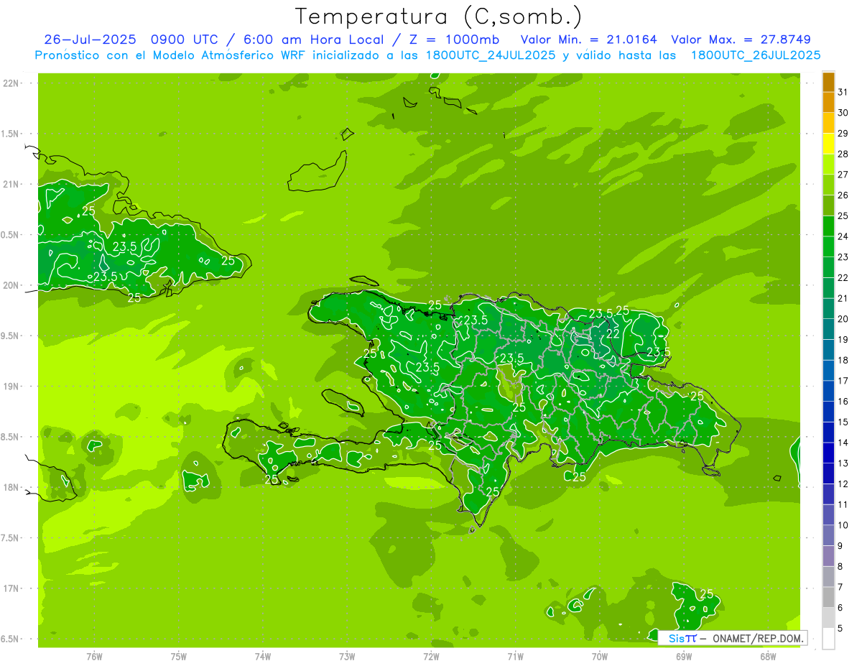Image resolution: width=862 pixels, height=666 pixels.
Task: Click the "74W" longitude label
Action: click(x=263, y=657)
